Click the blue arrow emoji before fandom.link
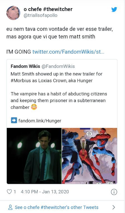125x213 pixels. coord(14,120)
